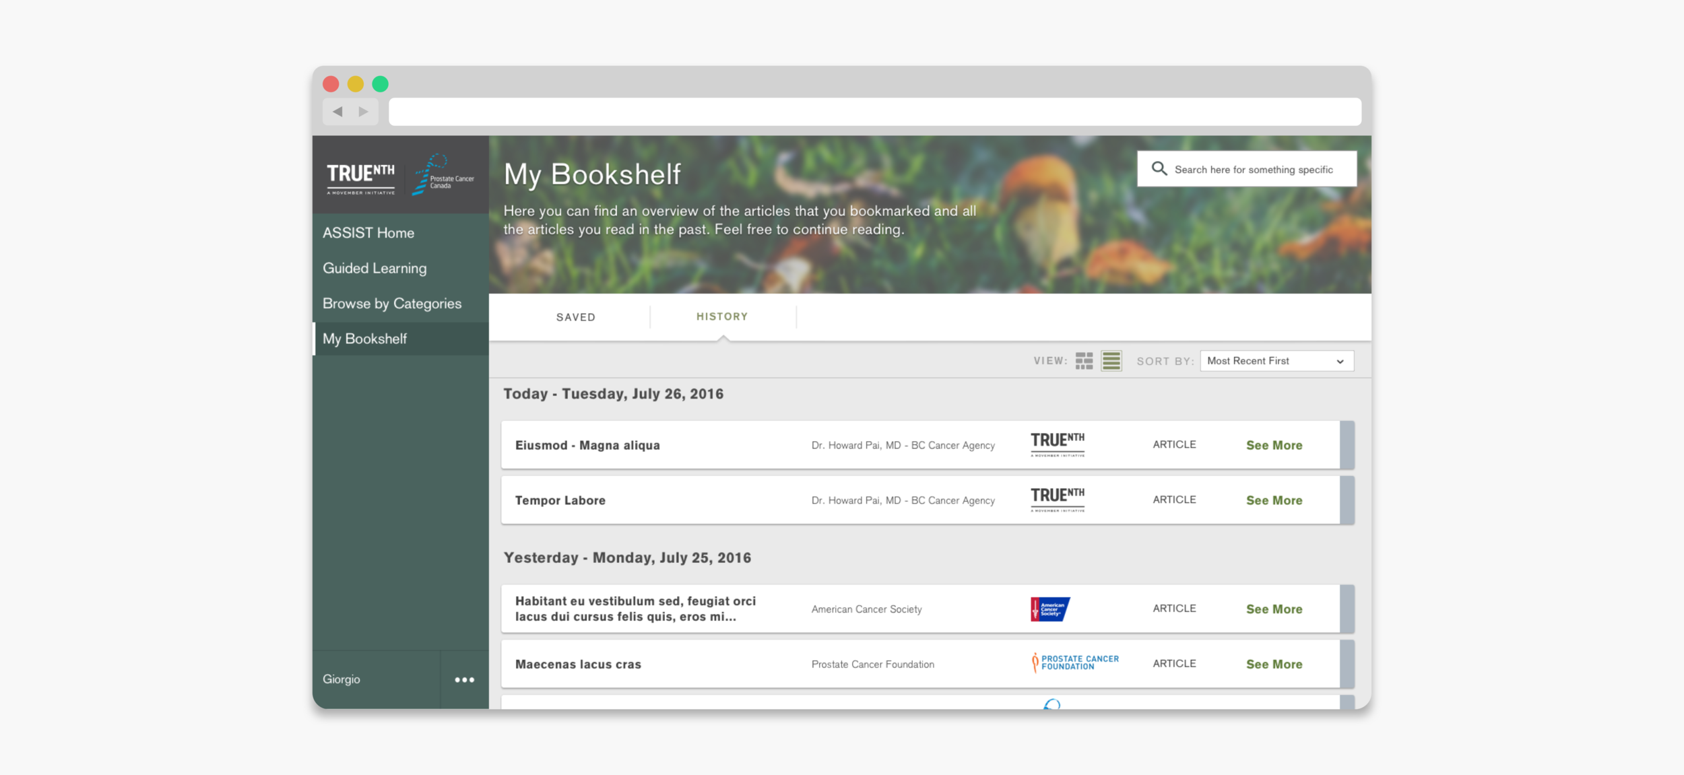Image resolution: width=1684 pixels, height=775 pixels.
Task: Click the browser address bar
Action: pos(874,112)
